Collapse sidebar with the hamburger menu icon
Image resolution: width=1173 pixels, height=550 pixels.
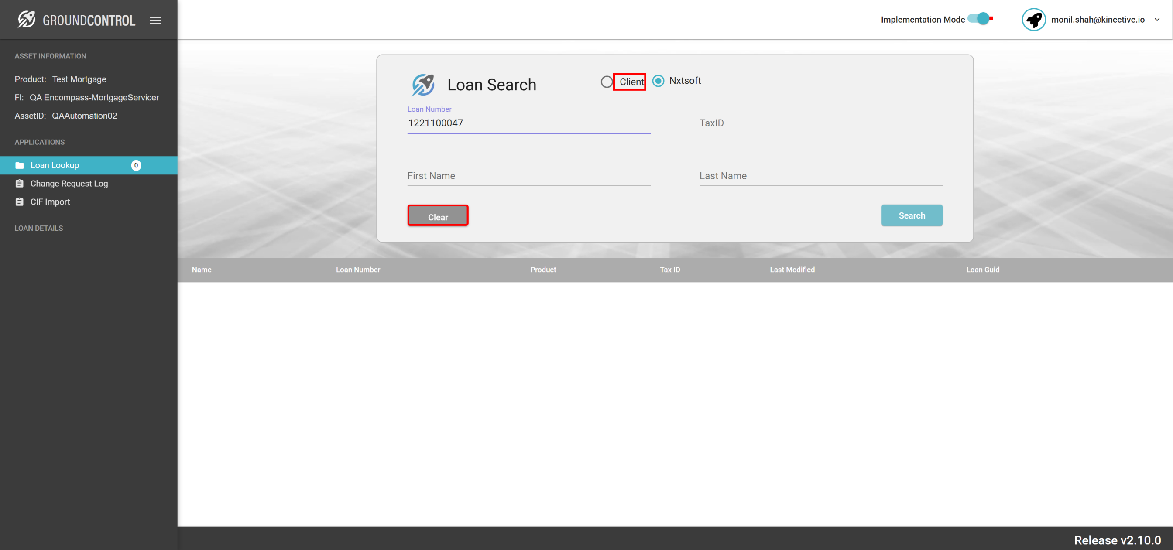[155, 20]
